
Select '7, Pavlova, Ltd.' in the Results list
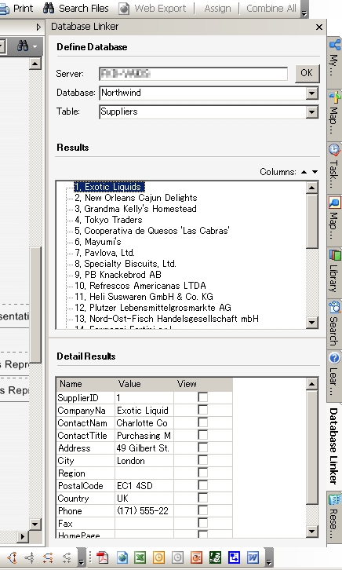(104, 253)
